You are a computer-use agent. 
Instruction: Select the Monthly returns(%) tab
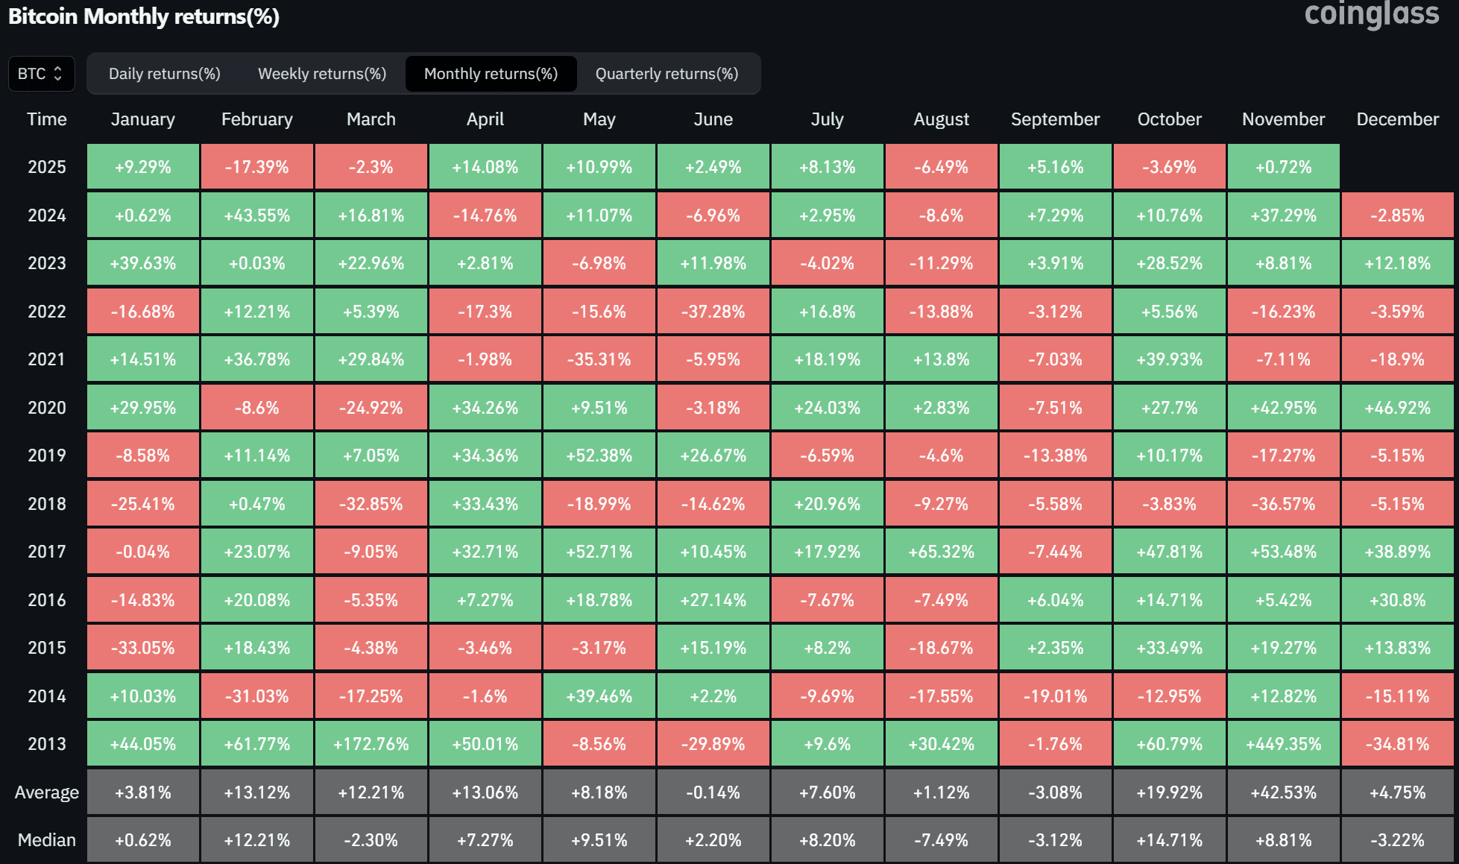click(x=491, y=74)
